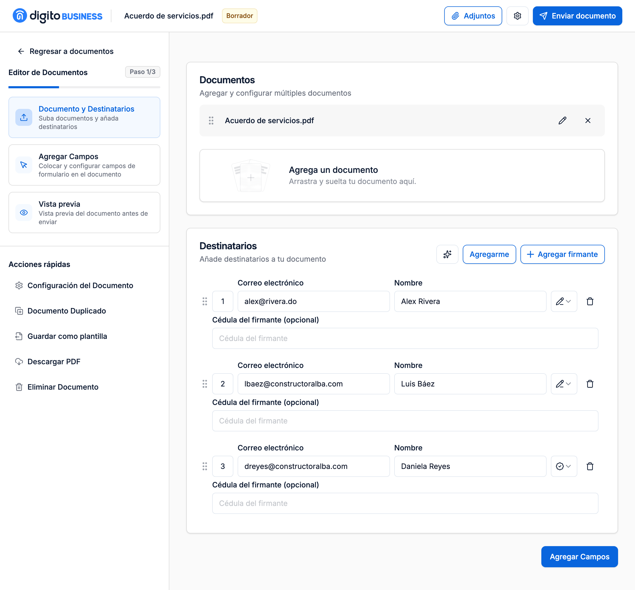Click the editor step progress bar

(84, 87)
